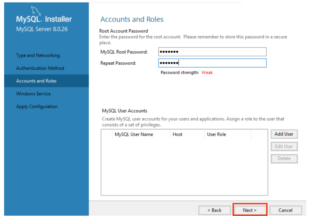The image size is (335, 216).
Task: Go back with the Back button
Action: click(214, 210)
